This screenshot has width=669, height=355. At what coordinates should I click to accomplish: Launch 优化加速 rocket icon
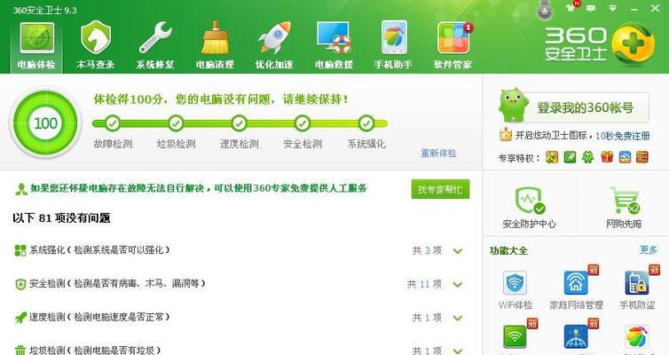click(274, 38)
